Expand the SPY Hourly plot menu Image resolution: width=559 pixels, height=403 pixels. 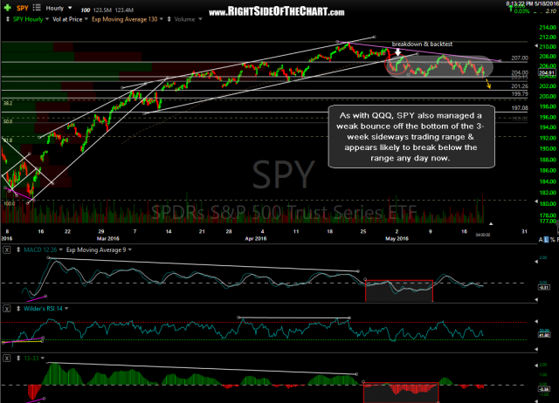[x=46, y=19]
